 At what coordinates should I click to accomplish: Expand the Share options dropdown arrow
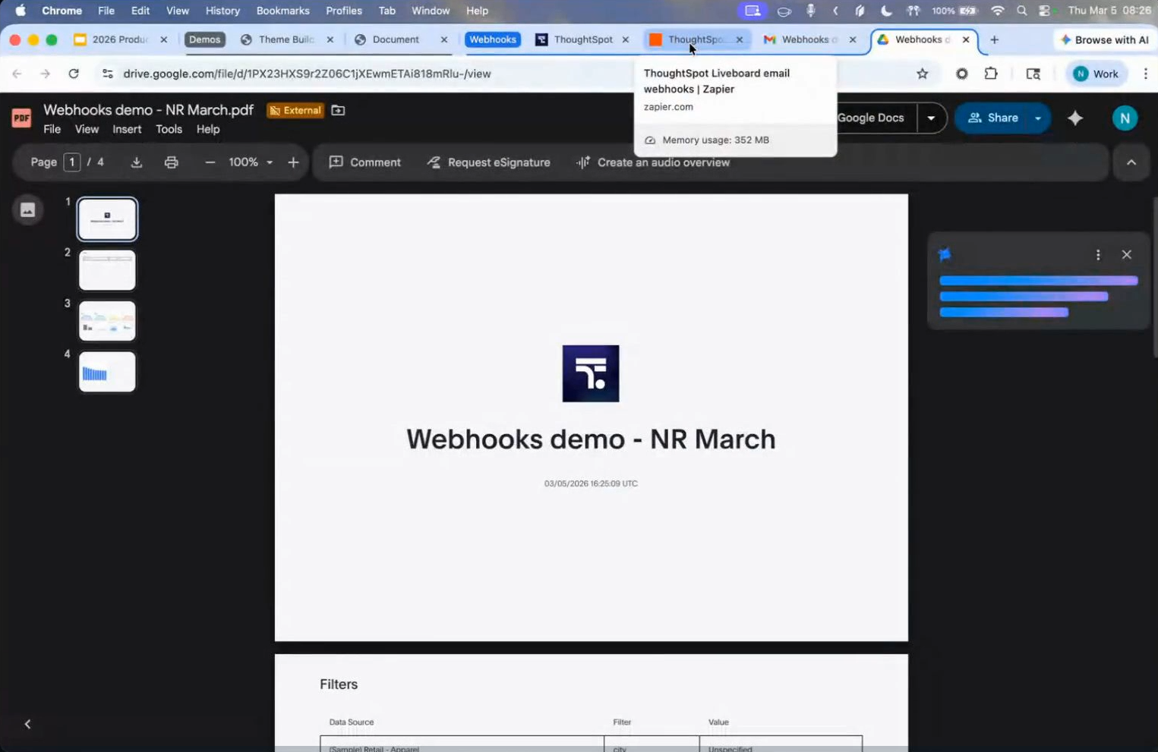[1038, 118]
